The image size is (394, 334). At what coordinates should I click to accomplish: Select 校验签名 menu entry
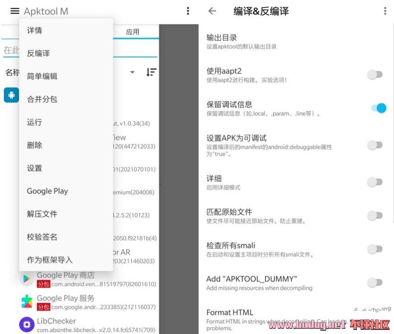click(x=66, y=237)
